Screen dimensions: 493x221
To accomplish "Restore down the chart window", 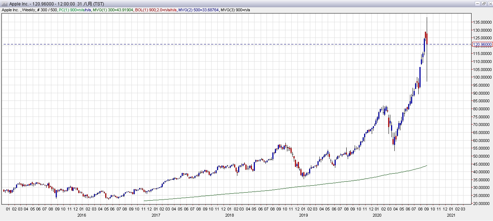I will [484, 3].
